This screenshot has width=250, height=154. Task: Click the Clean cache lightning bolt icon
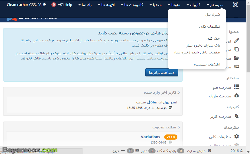(45, 5)
